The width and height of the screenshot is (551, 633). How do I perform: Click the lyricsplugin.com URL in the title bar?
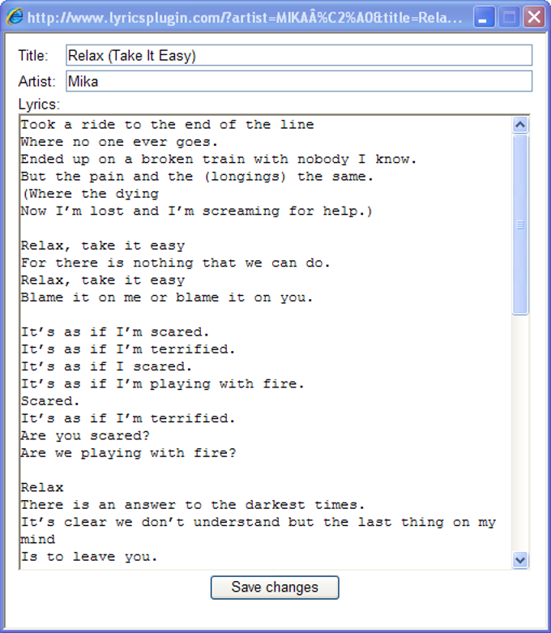(245, 17)
